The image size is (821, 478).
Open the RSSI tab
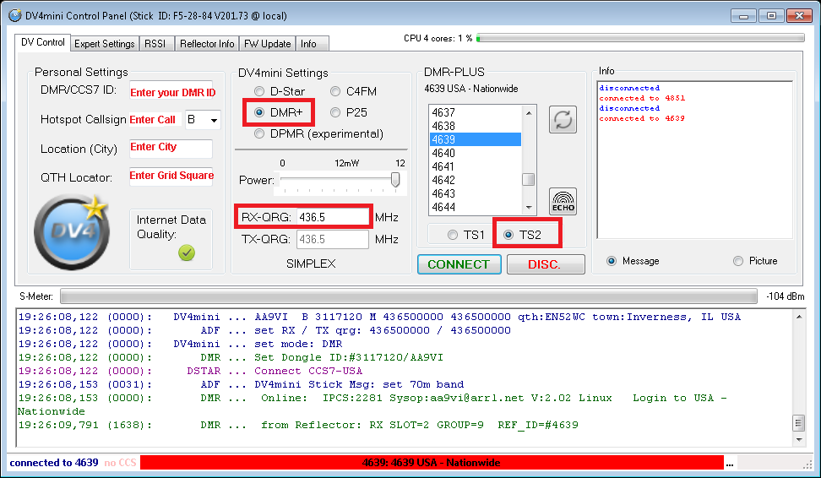point(155,44)
